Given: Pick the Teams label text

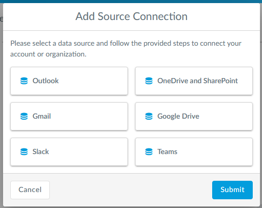Looking at the screenshot, I should pyautogui.click(x=167, y=152).
